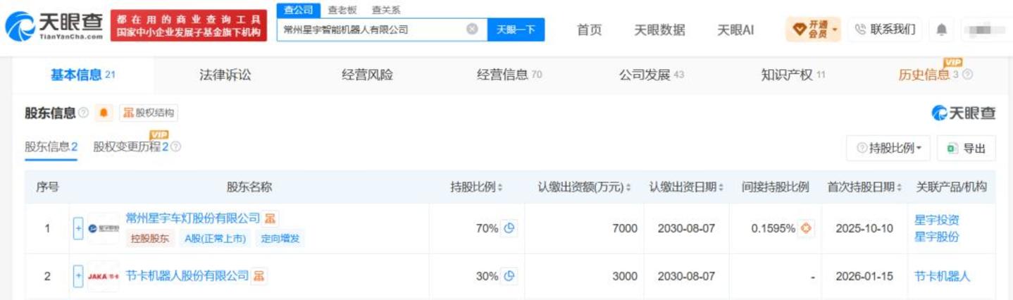
Task: Open the 星宇股份 related product link
Action: coord(937,237)
